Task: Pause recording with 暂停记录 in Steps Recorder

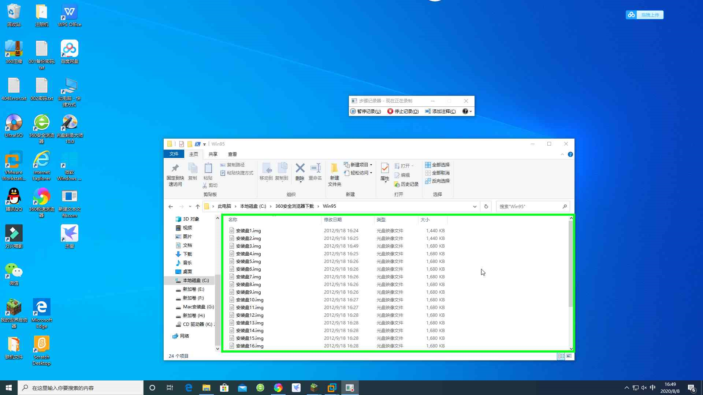Action: click(x=366, y=111)
